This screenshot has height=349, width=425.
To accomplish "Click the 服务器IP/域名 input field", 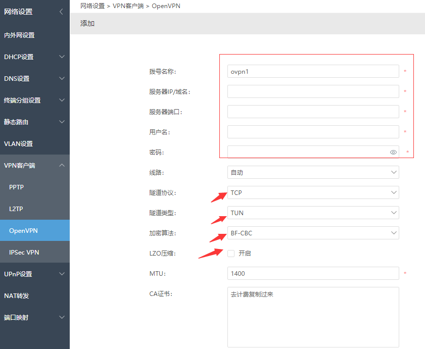I will 313,91.
